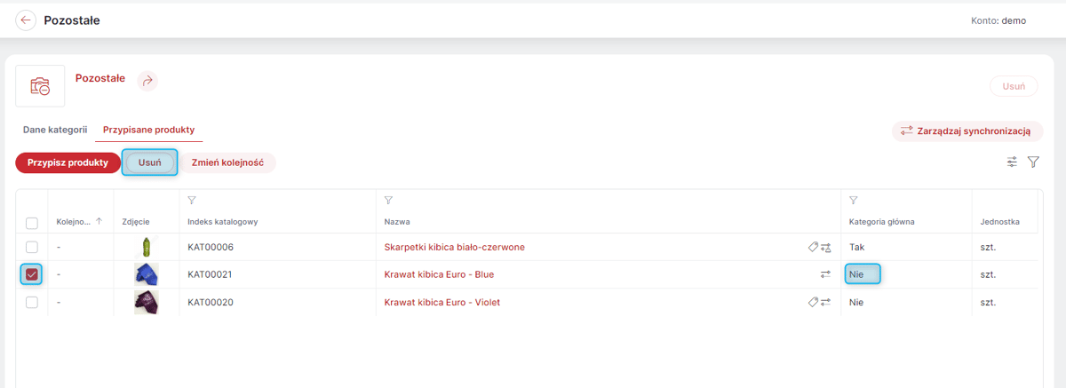The width and height of the screenshot is (1066, 388).
Task: Click szt. unit in the KAT00021 row
Action: 989,274
